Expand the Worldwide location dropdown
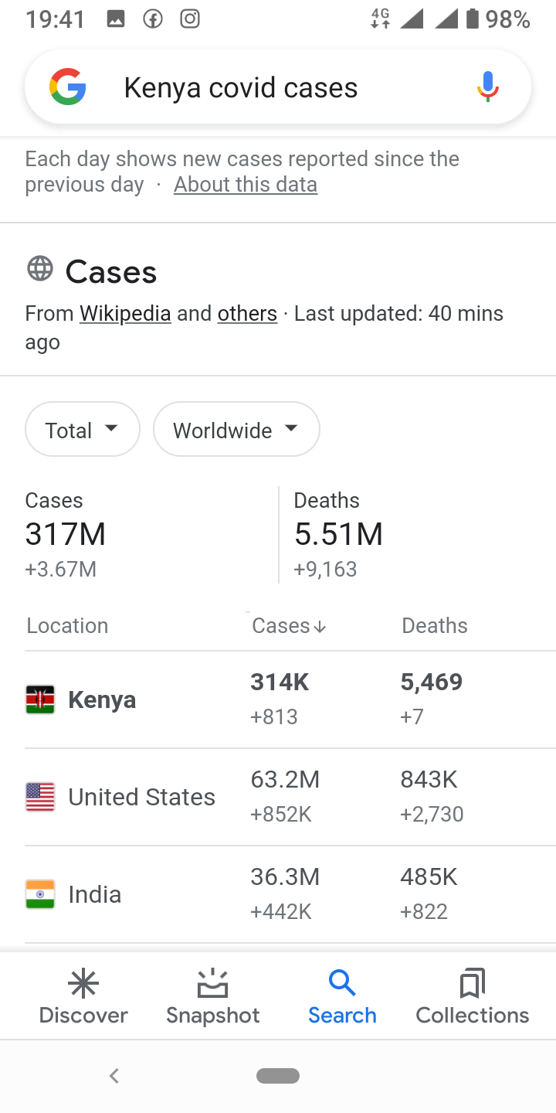This screenshot has width=556, height=1113. (236, 429)
